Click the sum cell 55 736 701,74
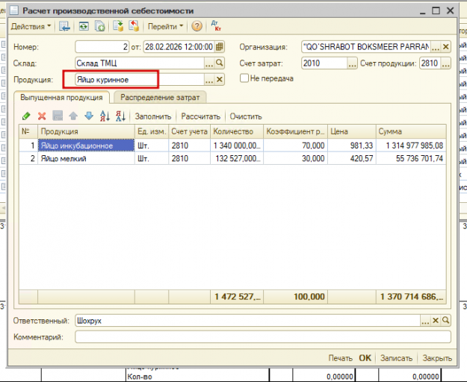The width and height of the screenshot is (467, 382). tap(411, 158)
